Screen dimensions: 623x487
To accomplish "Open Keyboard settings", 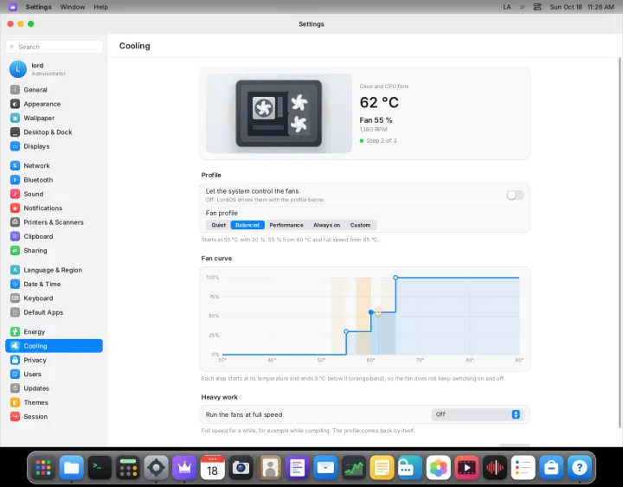I will click(54, 298).
